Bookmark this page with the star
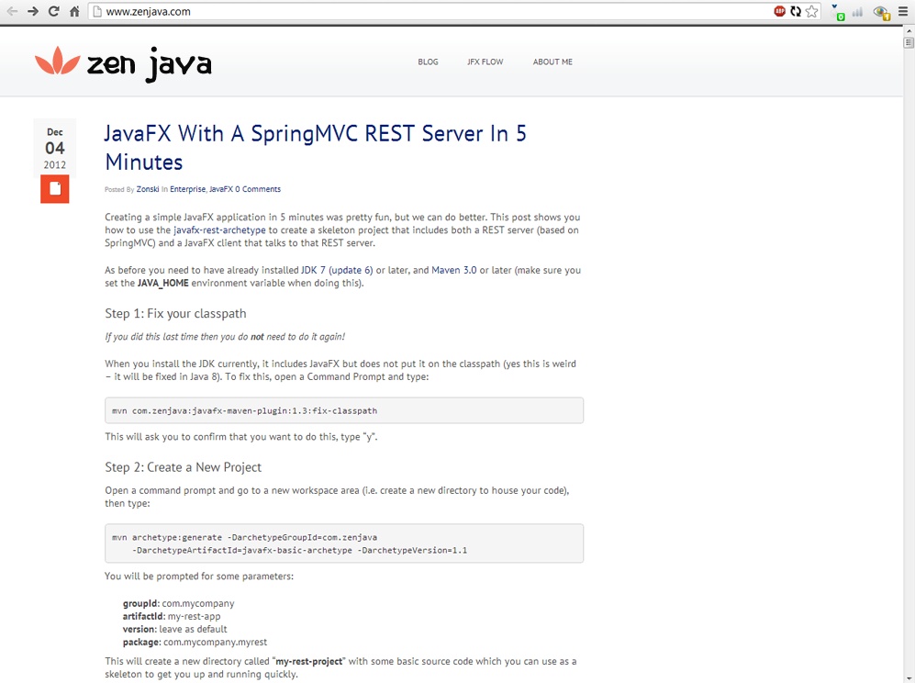 [x=811, y=11]
